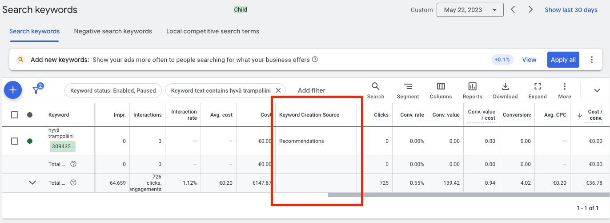Switch to Negative search keywords tab
The height and width of the screenshot is (223, 610).
pos(113,31)
